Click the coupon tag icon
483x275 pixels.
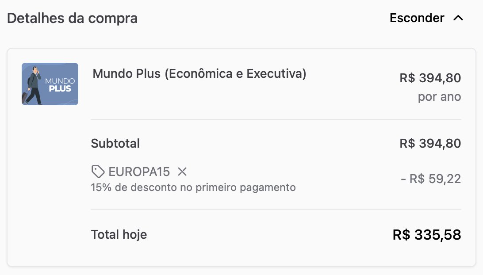coord(98,172)
